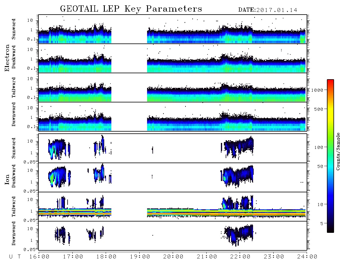340x262 pixels.
Task: Click the "10" tick of Ion Duskward panel
Action: 30,170
